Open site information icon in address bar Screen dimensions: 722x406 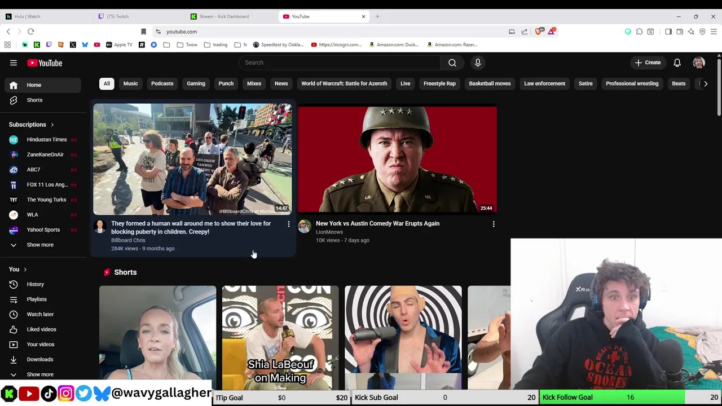[159, 32]
